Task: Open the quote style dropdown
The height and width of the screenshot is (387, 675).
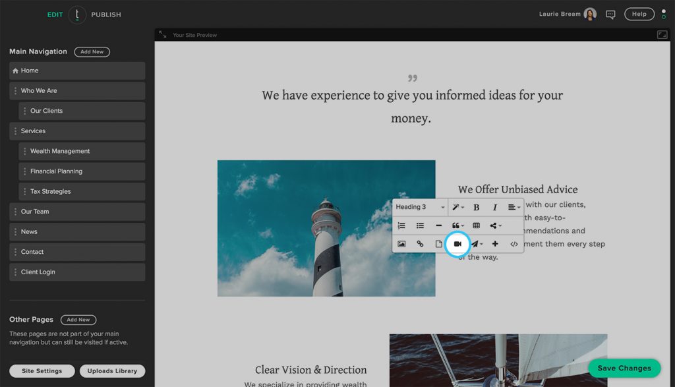Action: tap(457, 225)
